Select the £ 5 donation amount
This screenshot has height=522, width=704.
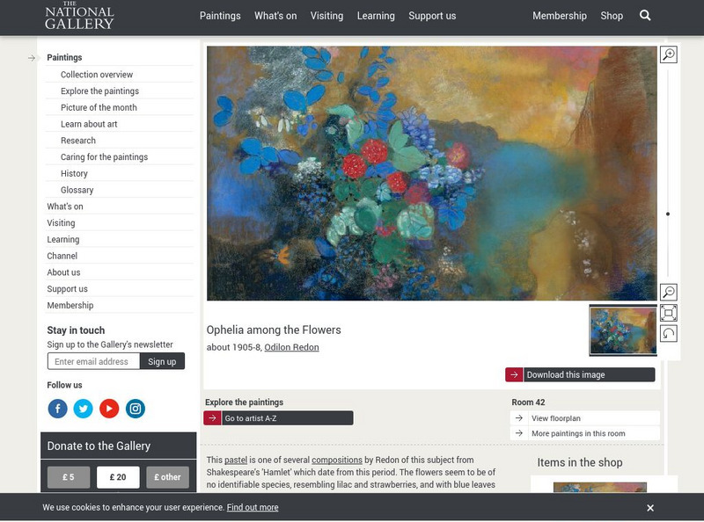tap(69, 477)
